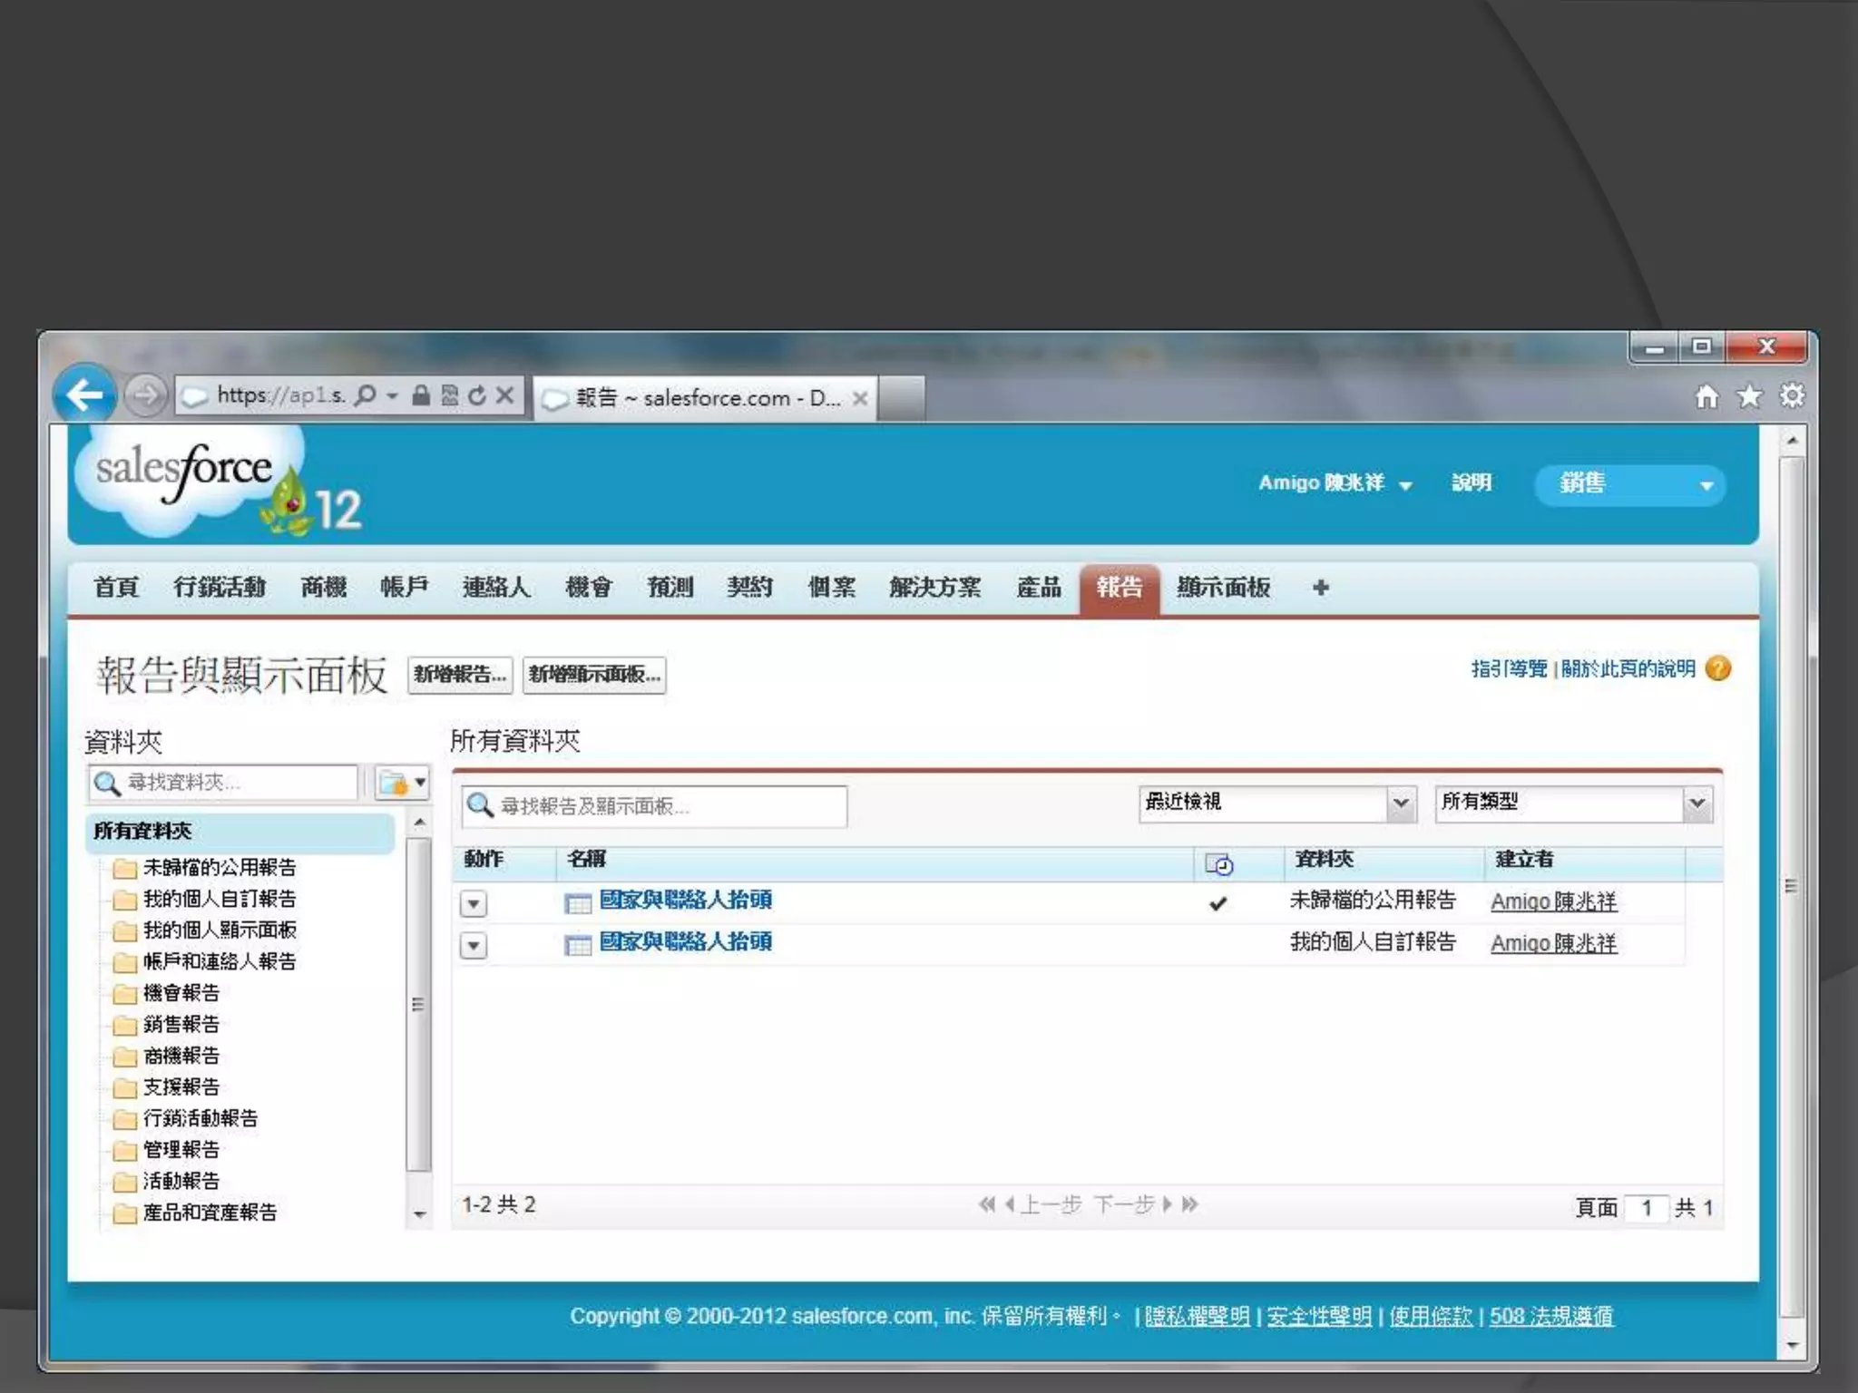Switch to the 機會 tab
The width and height of the screenshot is (1858, 1393).
coord(588,588)
